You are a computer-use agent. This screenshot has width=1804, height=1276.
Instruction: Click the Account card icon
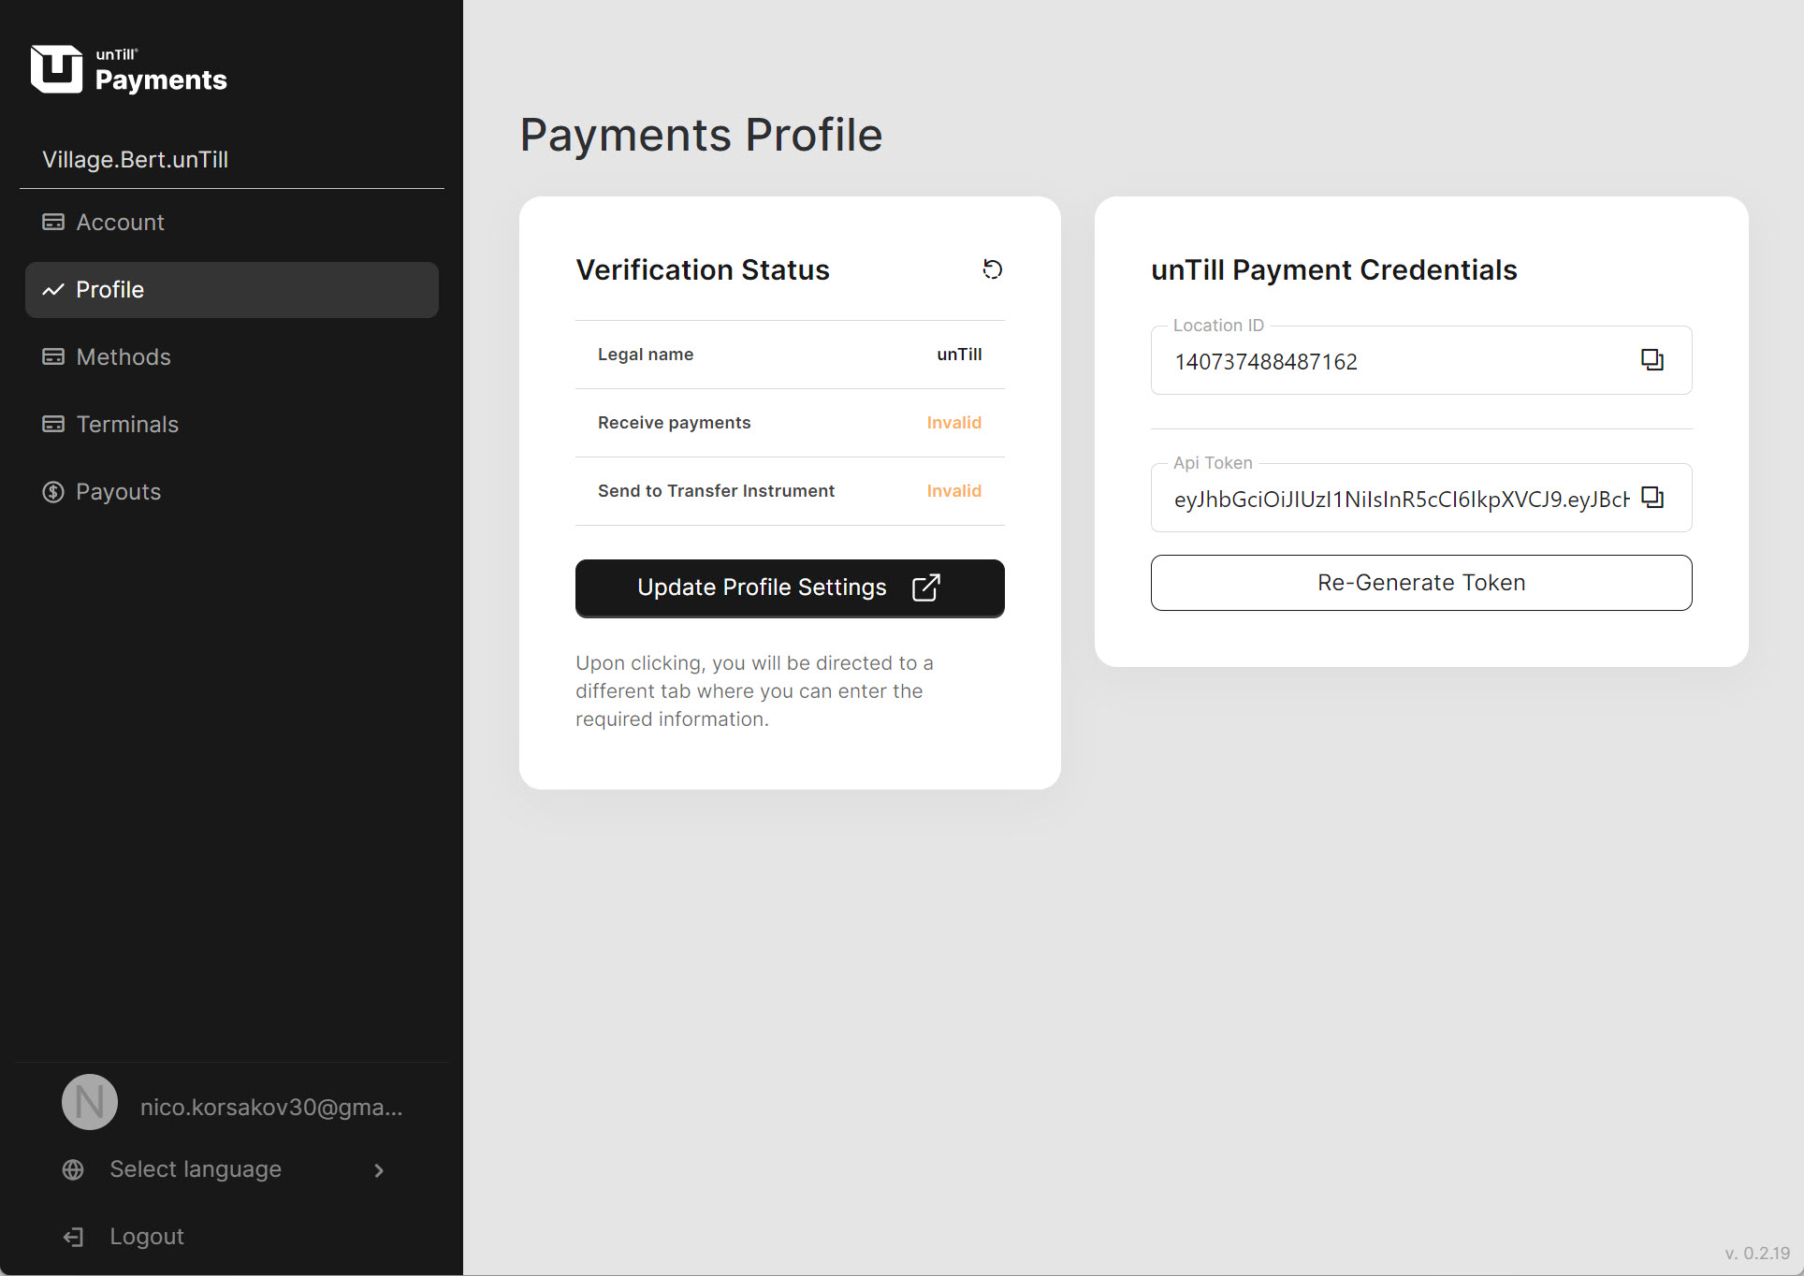(53, 223)
